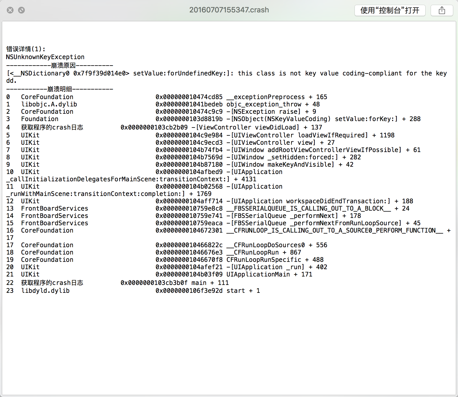Click UIKit in frame 21
This screenshot has height=397, width=458.
30,274
